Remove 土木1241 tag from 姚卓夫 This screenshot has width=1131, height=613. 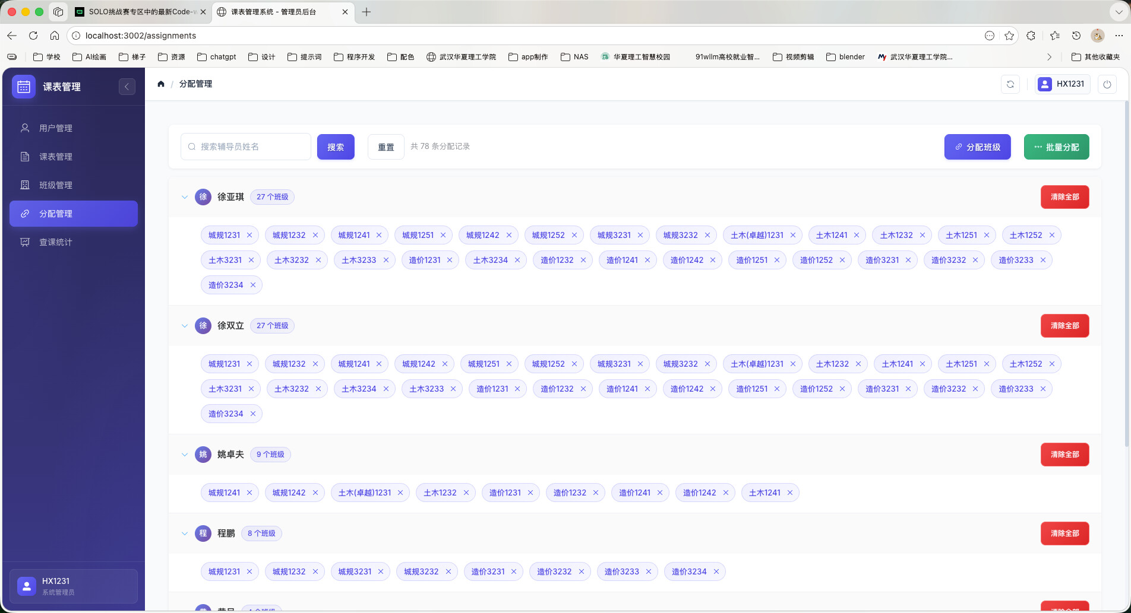(790, 493)
